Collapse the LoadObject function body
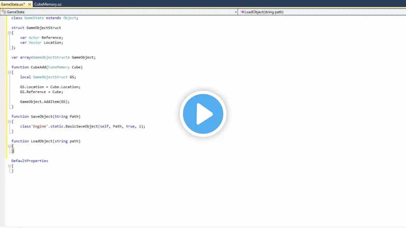406x228 pixels. [x=9, y=146]
